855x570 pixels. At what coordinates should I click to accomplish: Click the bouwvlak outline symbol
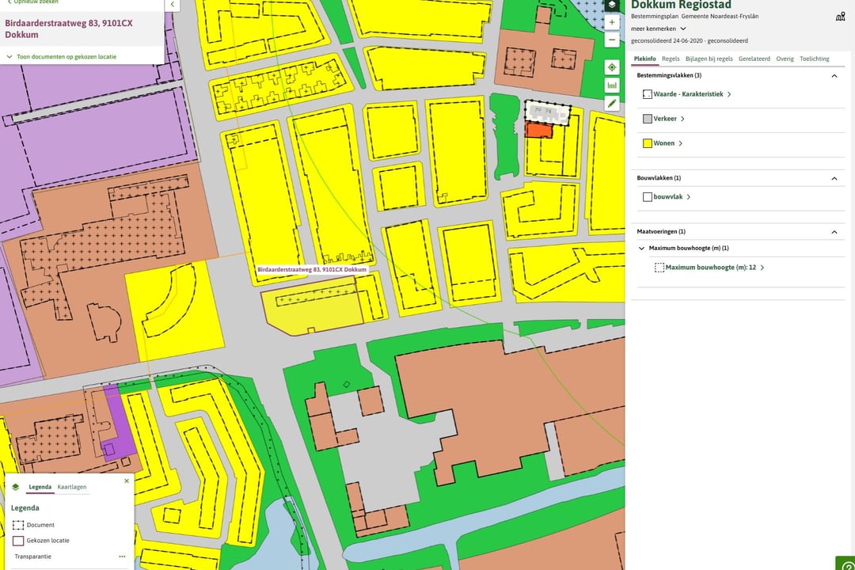point(648,197)
